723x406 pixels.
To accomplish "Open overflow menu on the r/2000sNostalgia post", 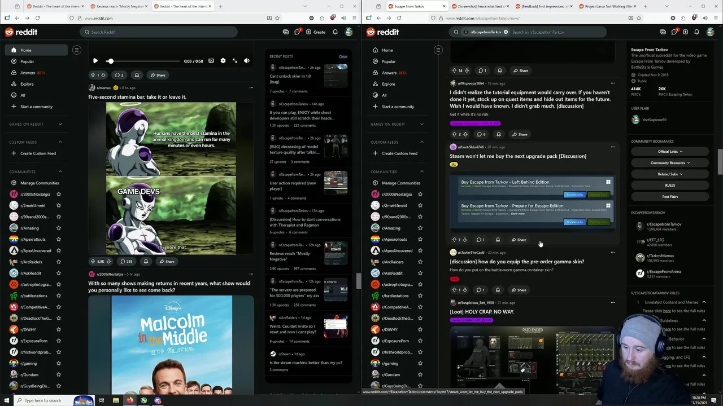I will click(251, 274).
